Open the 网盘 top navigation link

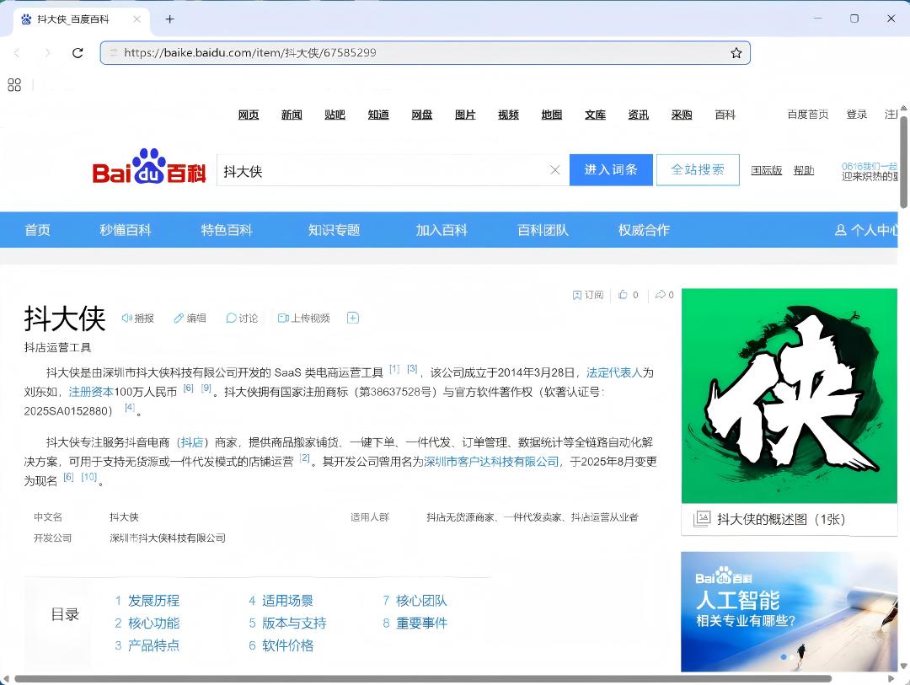click(x=422, y=115)
